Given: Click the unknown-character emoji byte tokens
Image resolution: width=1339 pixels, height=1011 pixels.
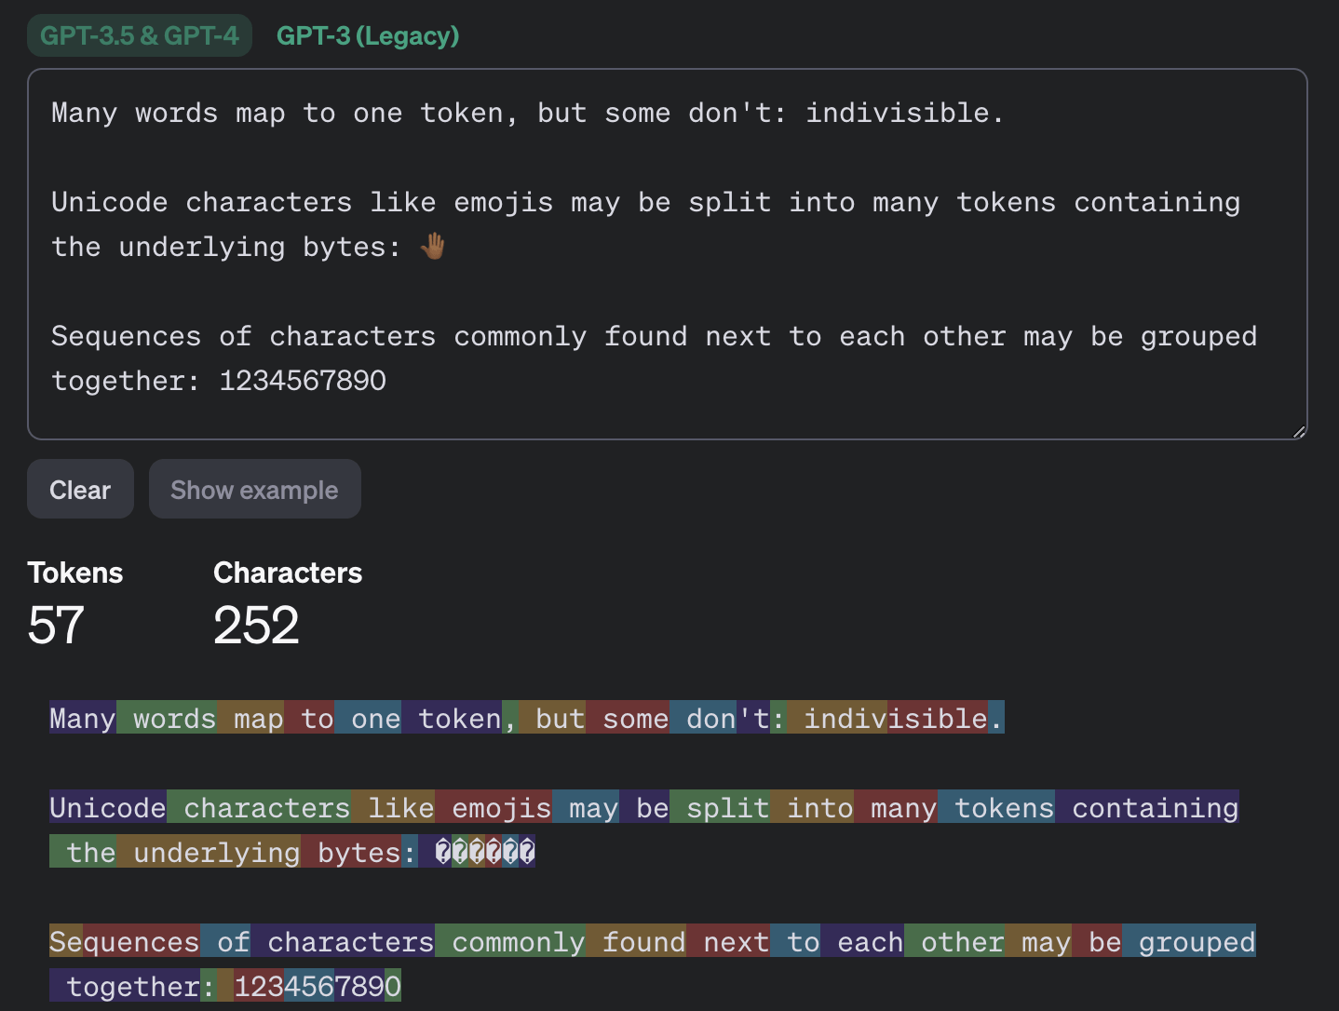Looking at the screenshot, I should 484,853.
